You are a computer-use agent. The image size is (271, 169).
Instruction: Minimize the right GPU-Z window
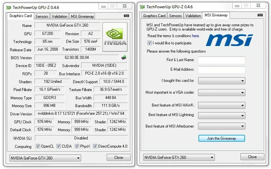pyautogui.click(x=237, y=6)
